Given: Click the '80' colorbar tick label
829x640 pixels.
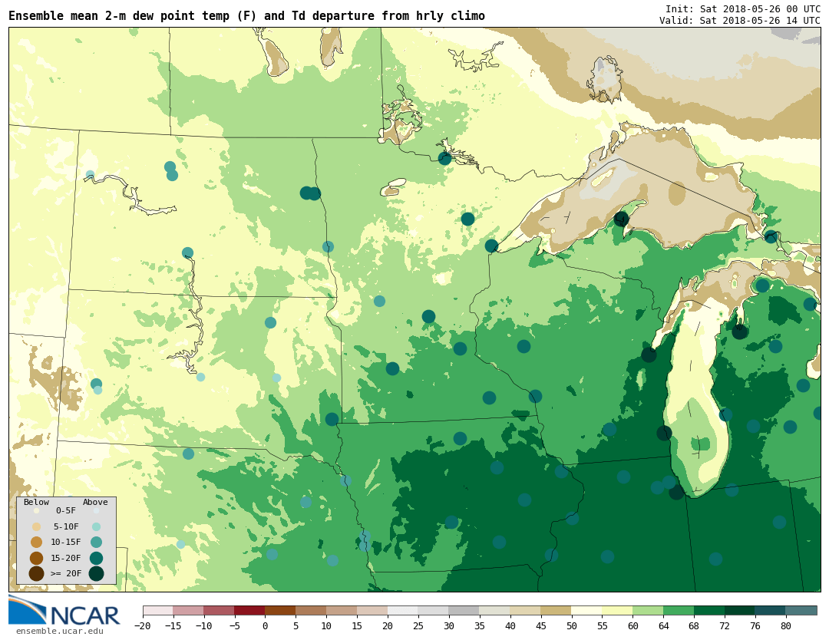Looking at the screenshot, I should tap(786, 625).
